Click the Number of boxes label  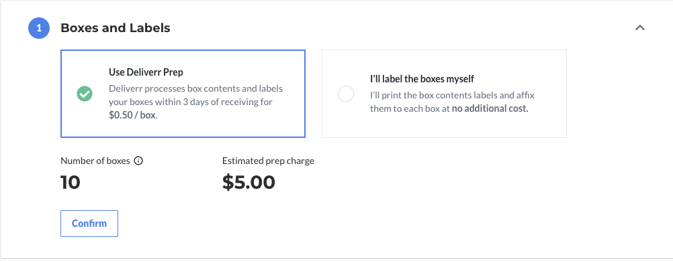[95, 161]
